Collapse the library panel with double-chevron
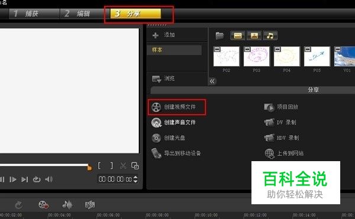 tap(212, 81)
